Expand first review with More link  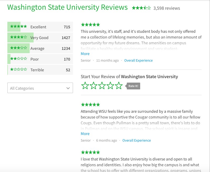pos(85,54)
